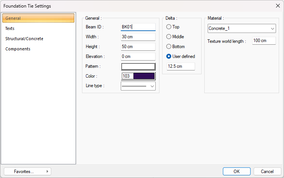
Task: Open the Texts settings page
Action: [x=10, y=29]
